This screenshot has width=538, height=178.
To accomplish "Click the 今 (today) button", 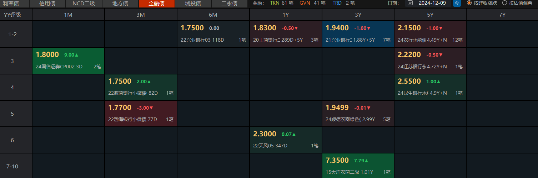I will pyautogui.click(x=457, y=3).
